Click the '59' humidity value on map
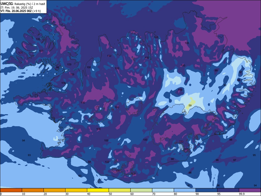 tap(190, 106)
